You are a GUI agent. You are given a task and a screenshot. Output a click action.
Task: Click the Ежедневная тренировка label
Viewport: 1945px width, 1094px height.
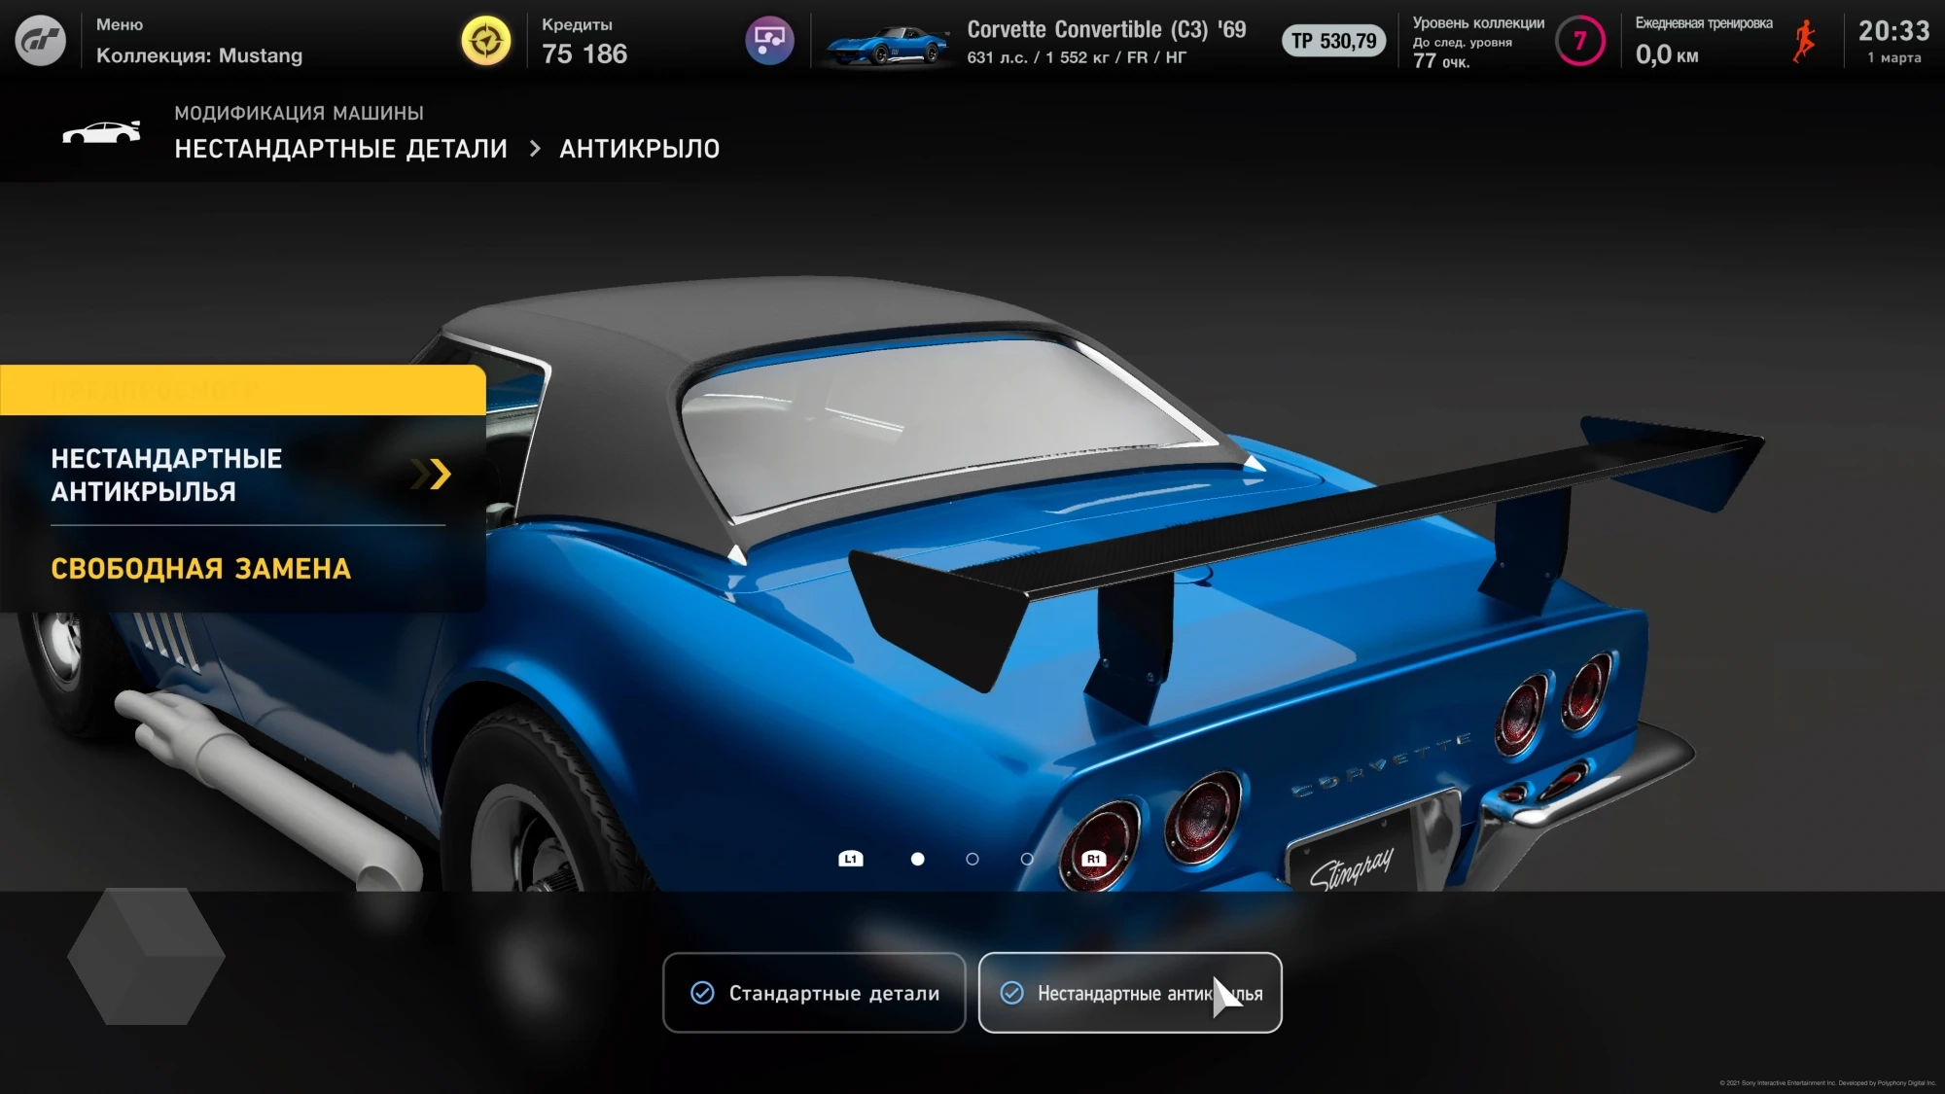point(1704,23)
